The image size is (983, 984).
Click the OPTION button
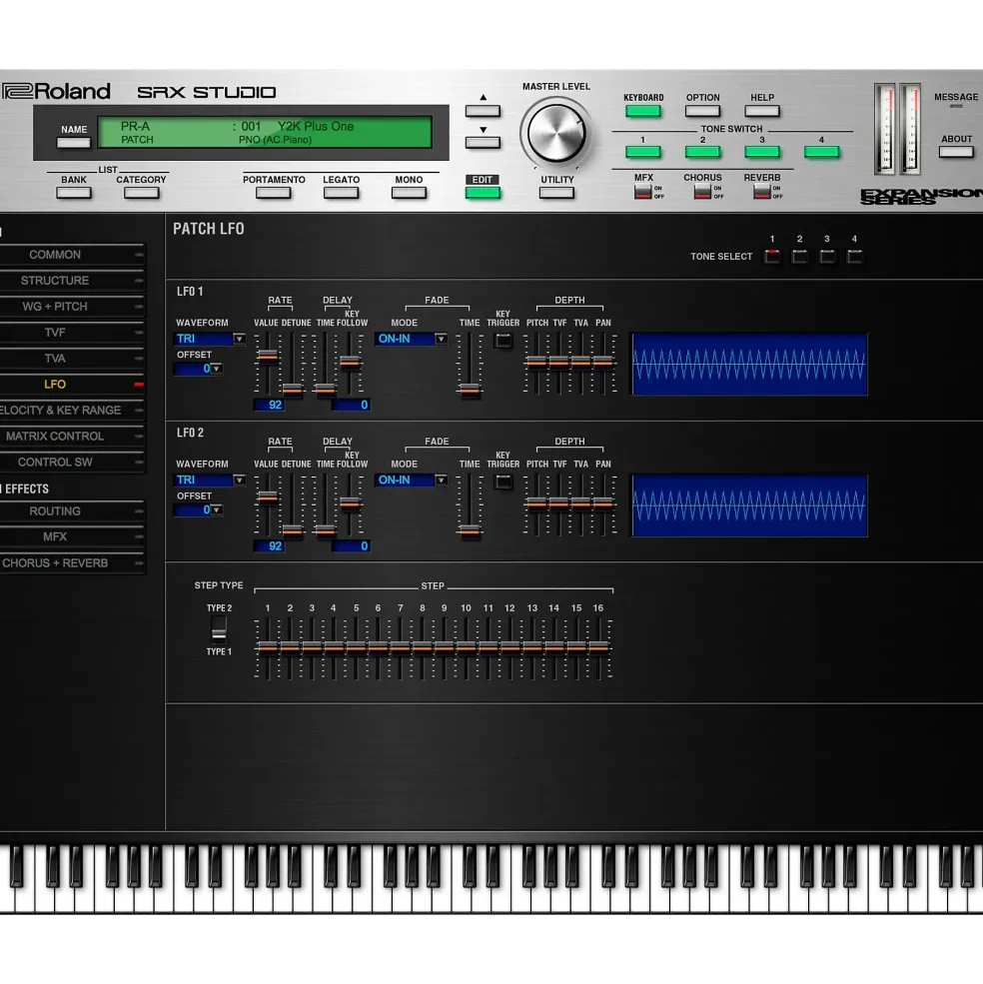coord(702,112)
